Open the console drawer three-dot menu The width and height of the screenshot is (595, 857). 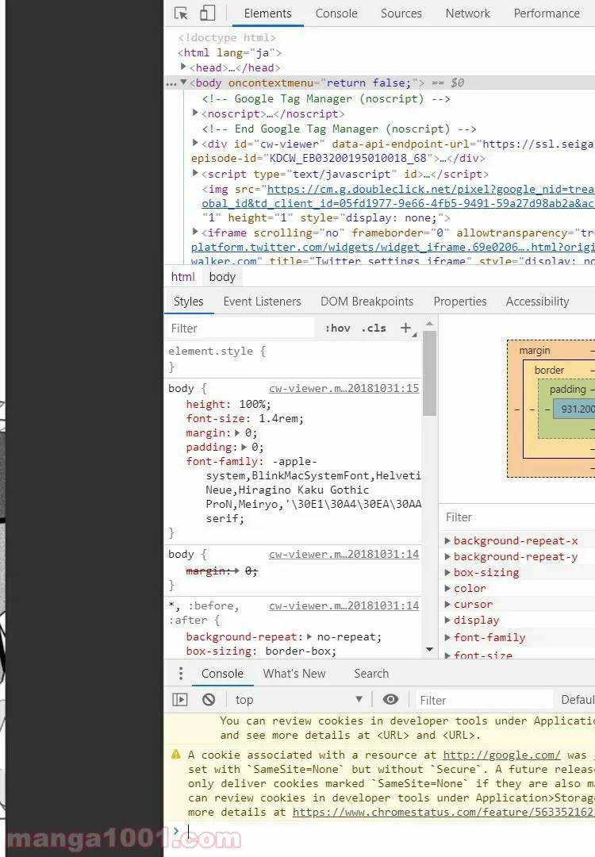tap(181, 674)
